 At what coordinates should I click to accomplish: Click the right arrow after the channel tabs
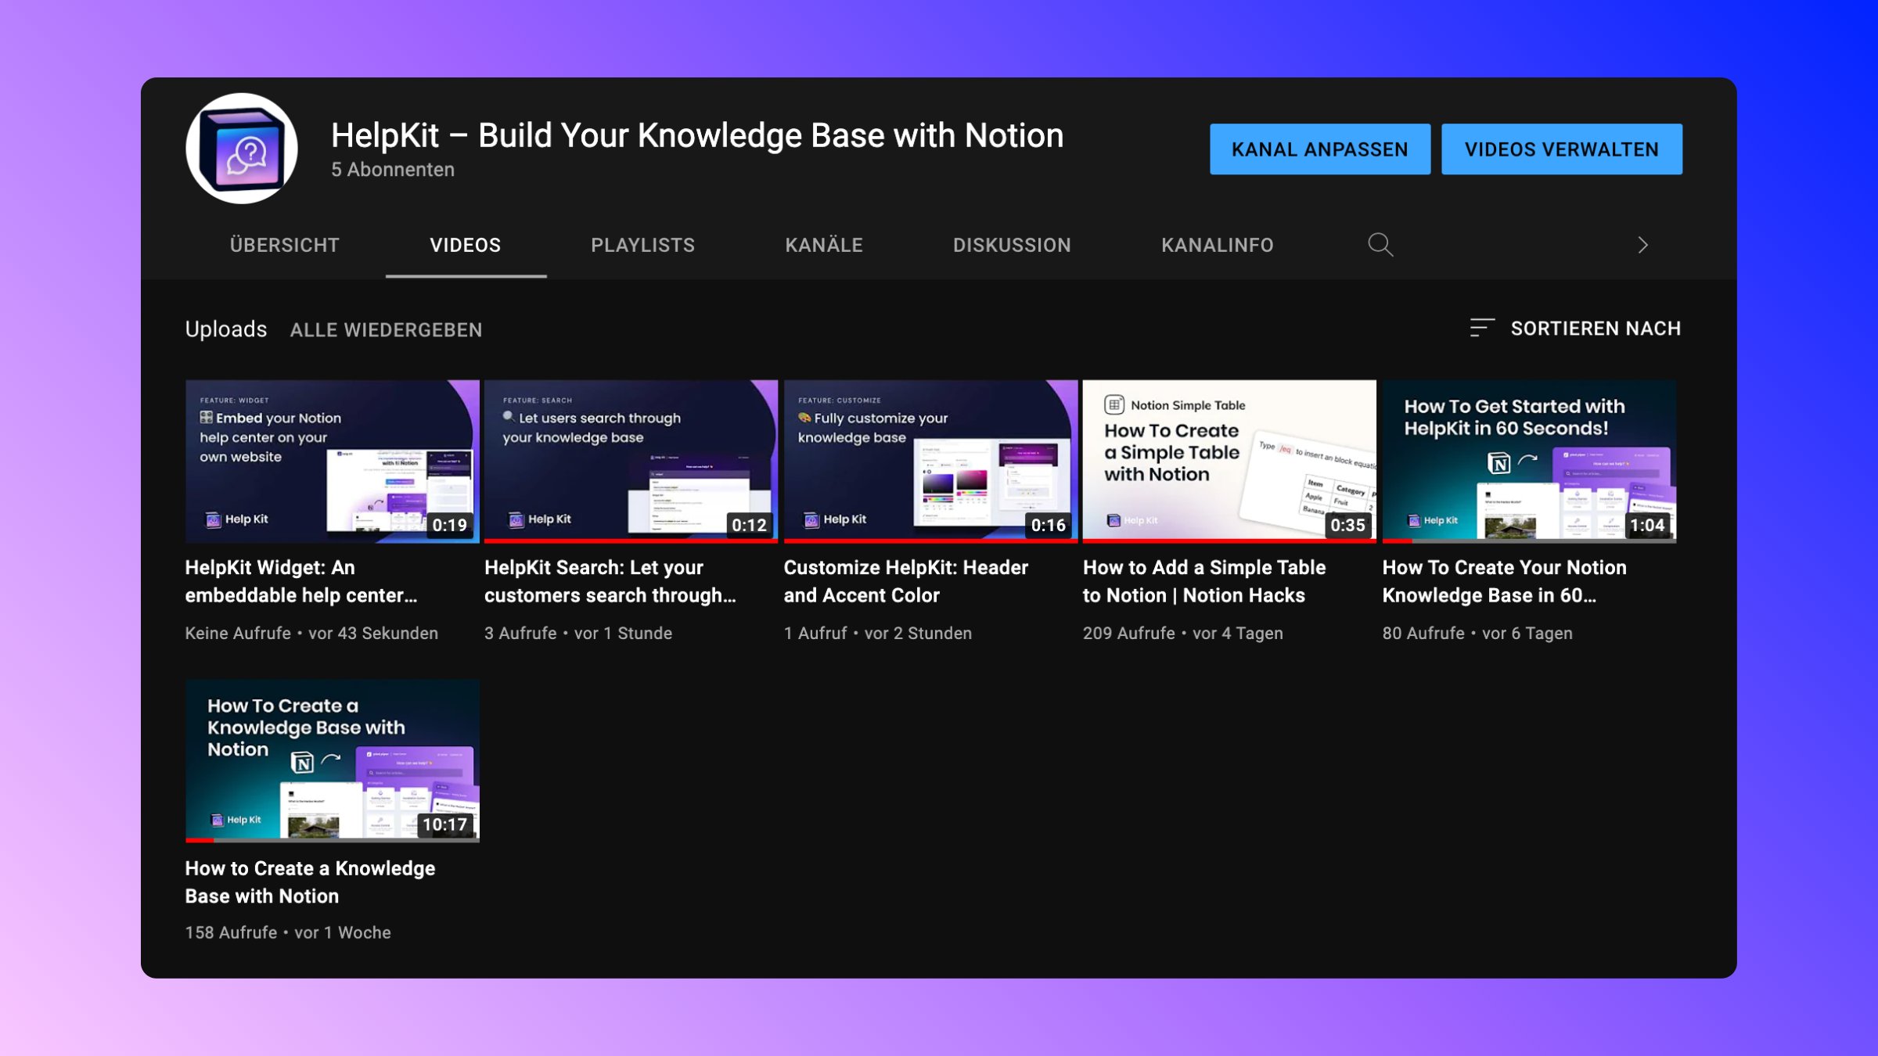(1642, 245)
